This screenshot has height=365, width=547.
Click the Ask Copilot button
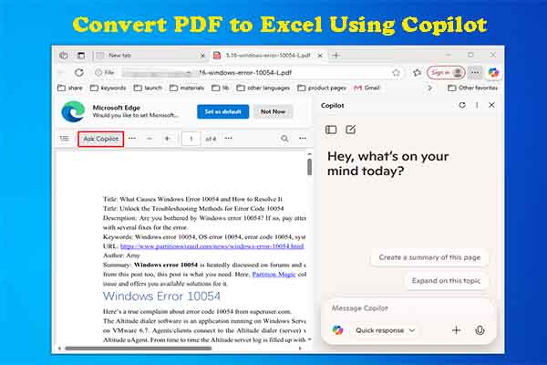click(x=101, y=139)
